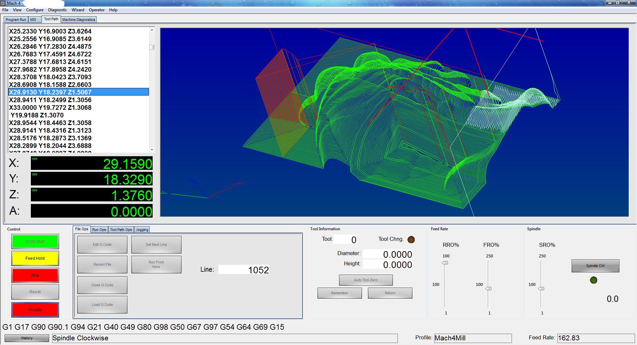Click the G-code list scroll down arrow
Image resolution: width=637 pixels, height=345 pixels.
point(152,150)
